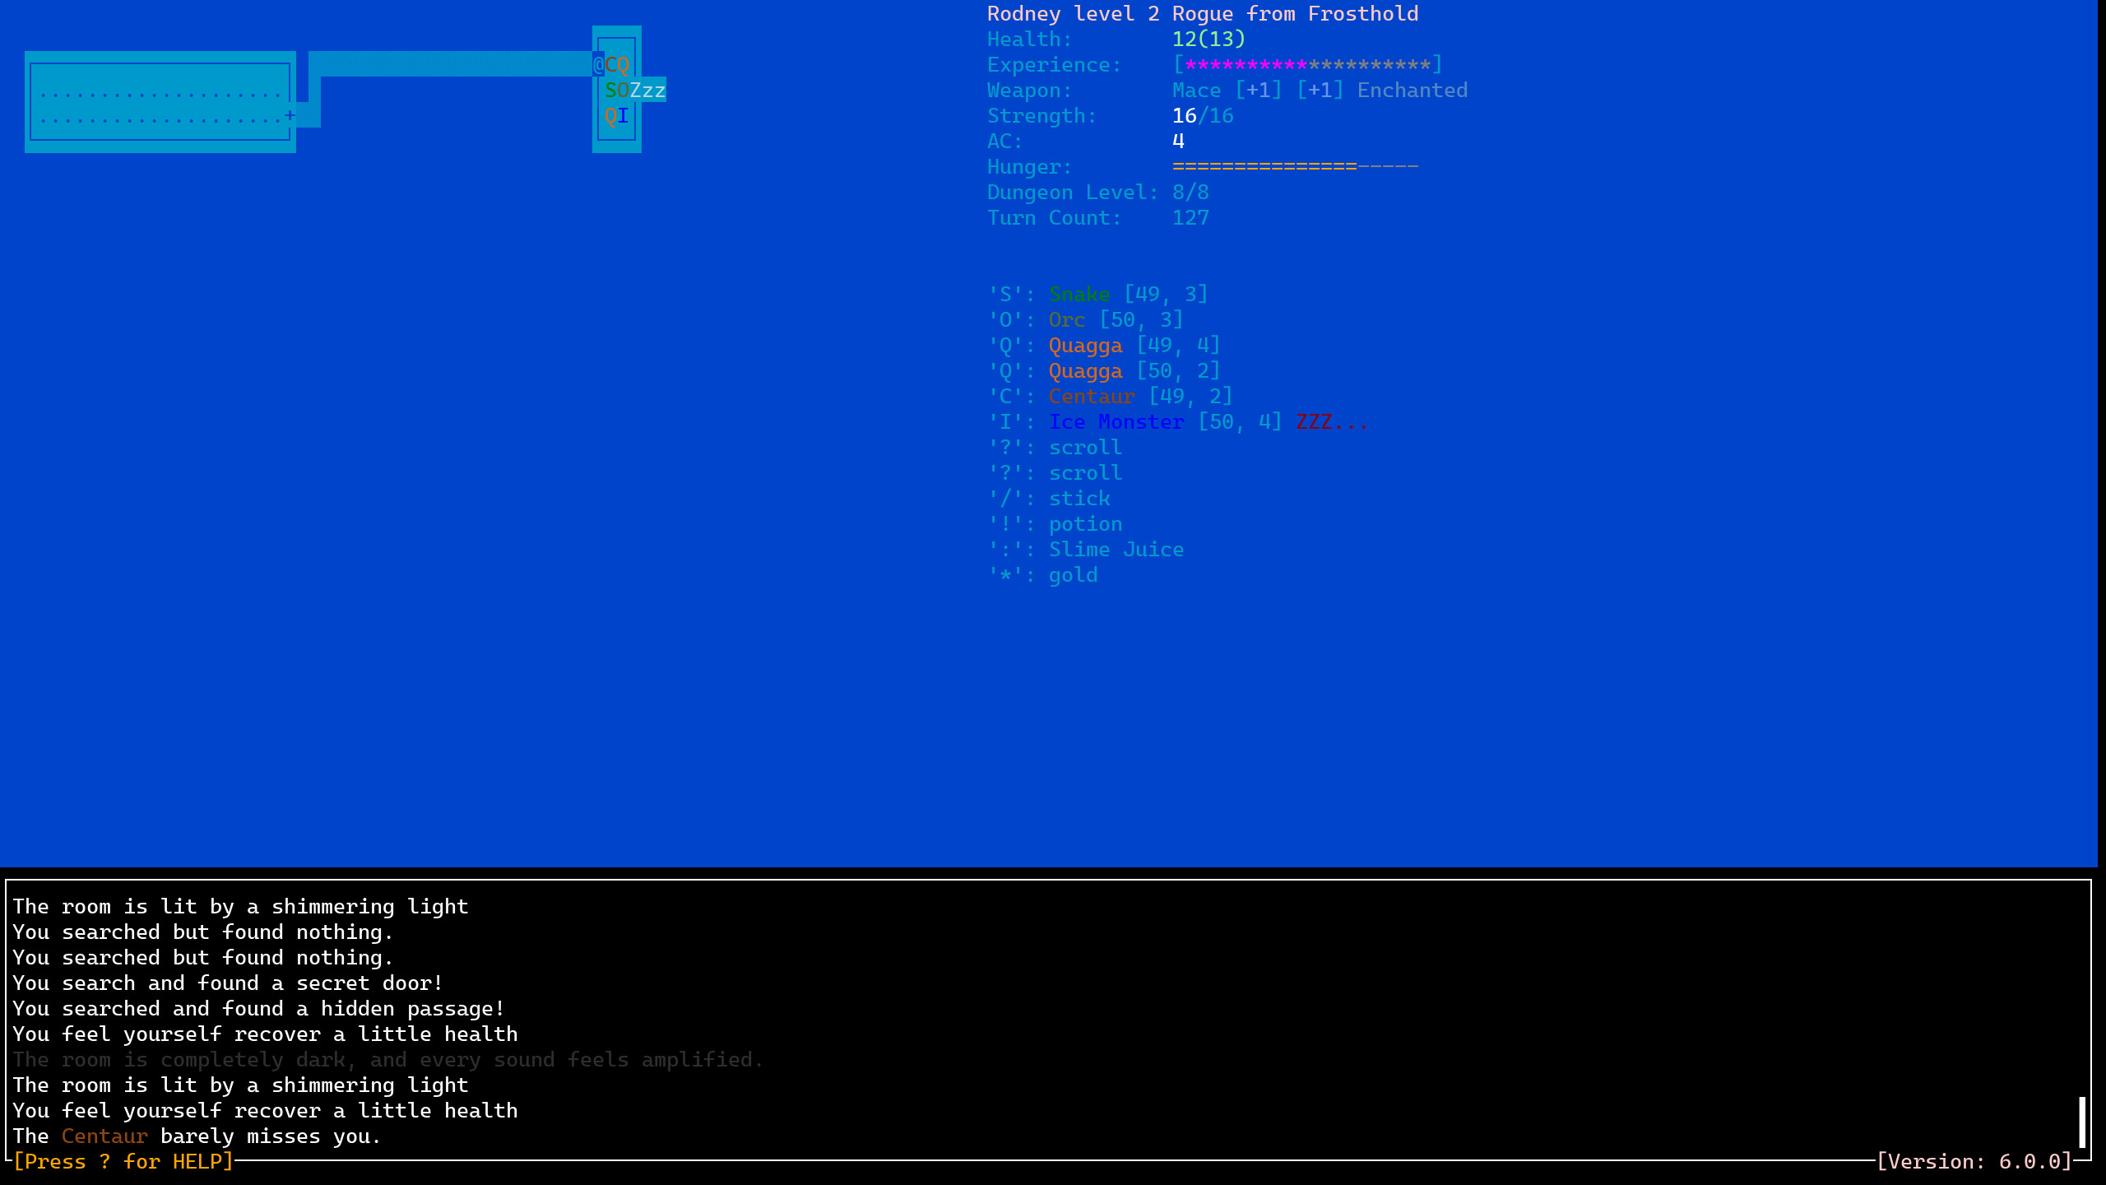Click the gold '*' item entry
Viewport: 2106px width, 1185px height.
point(1073,574)
